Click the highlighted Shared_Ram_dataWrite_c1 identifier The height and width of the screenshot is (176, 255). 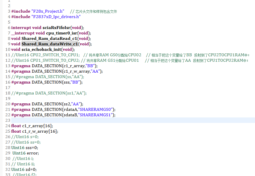click(x=50, y=44)
